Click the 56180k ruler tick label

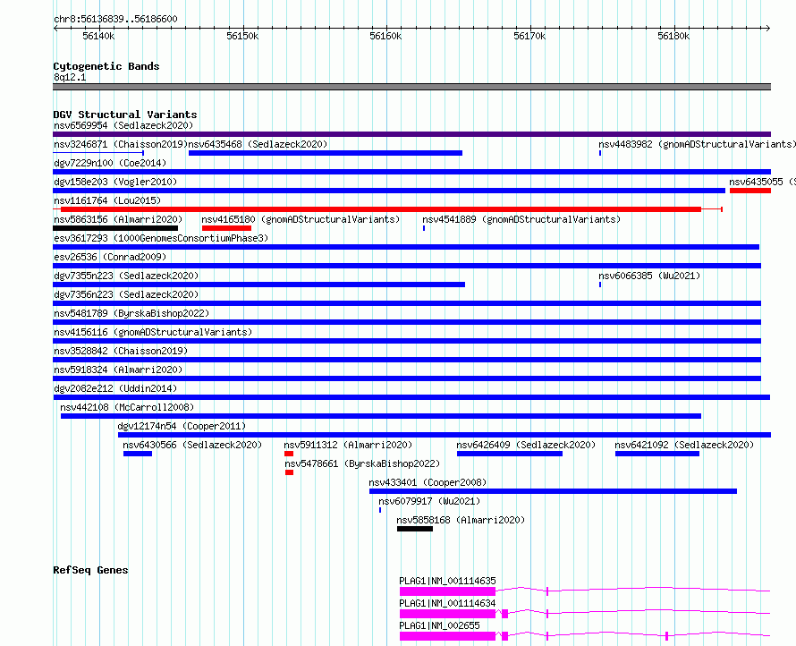(673, 36)
